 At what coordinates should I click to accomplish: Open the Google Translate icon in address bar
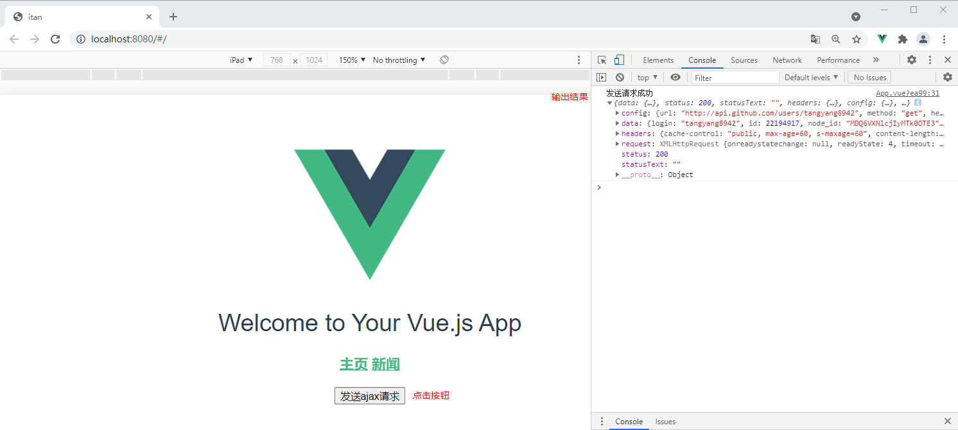[815, 39]
